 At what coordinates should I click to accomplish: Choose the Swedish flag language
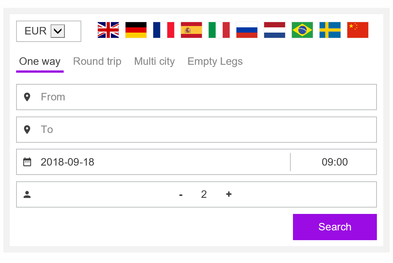(x=330, y=30)
